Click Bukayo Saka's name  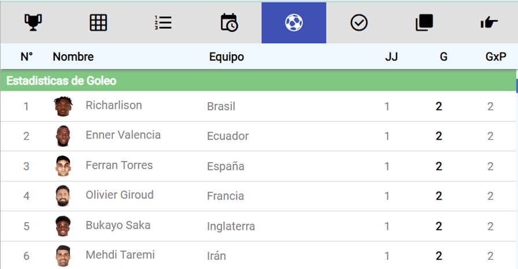pos(118,225)
